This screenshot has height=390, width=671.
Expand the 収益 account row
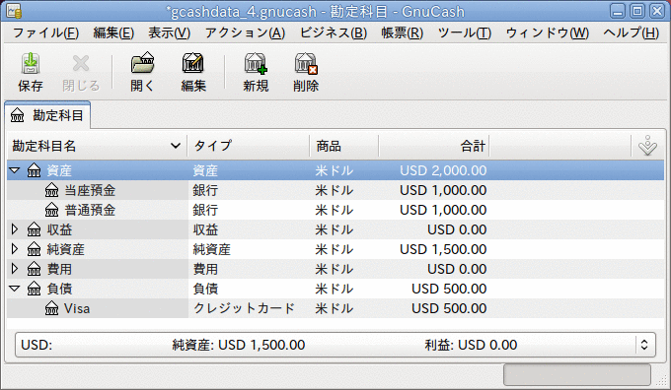click(x=15, y=229)
